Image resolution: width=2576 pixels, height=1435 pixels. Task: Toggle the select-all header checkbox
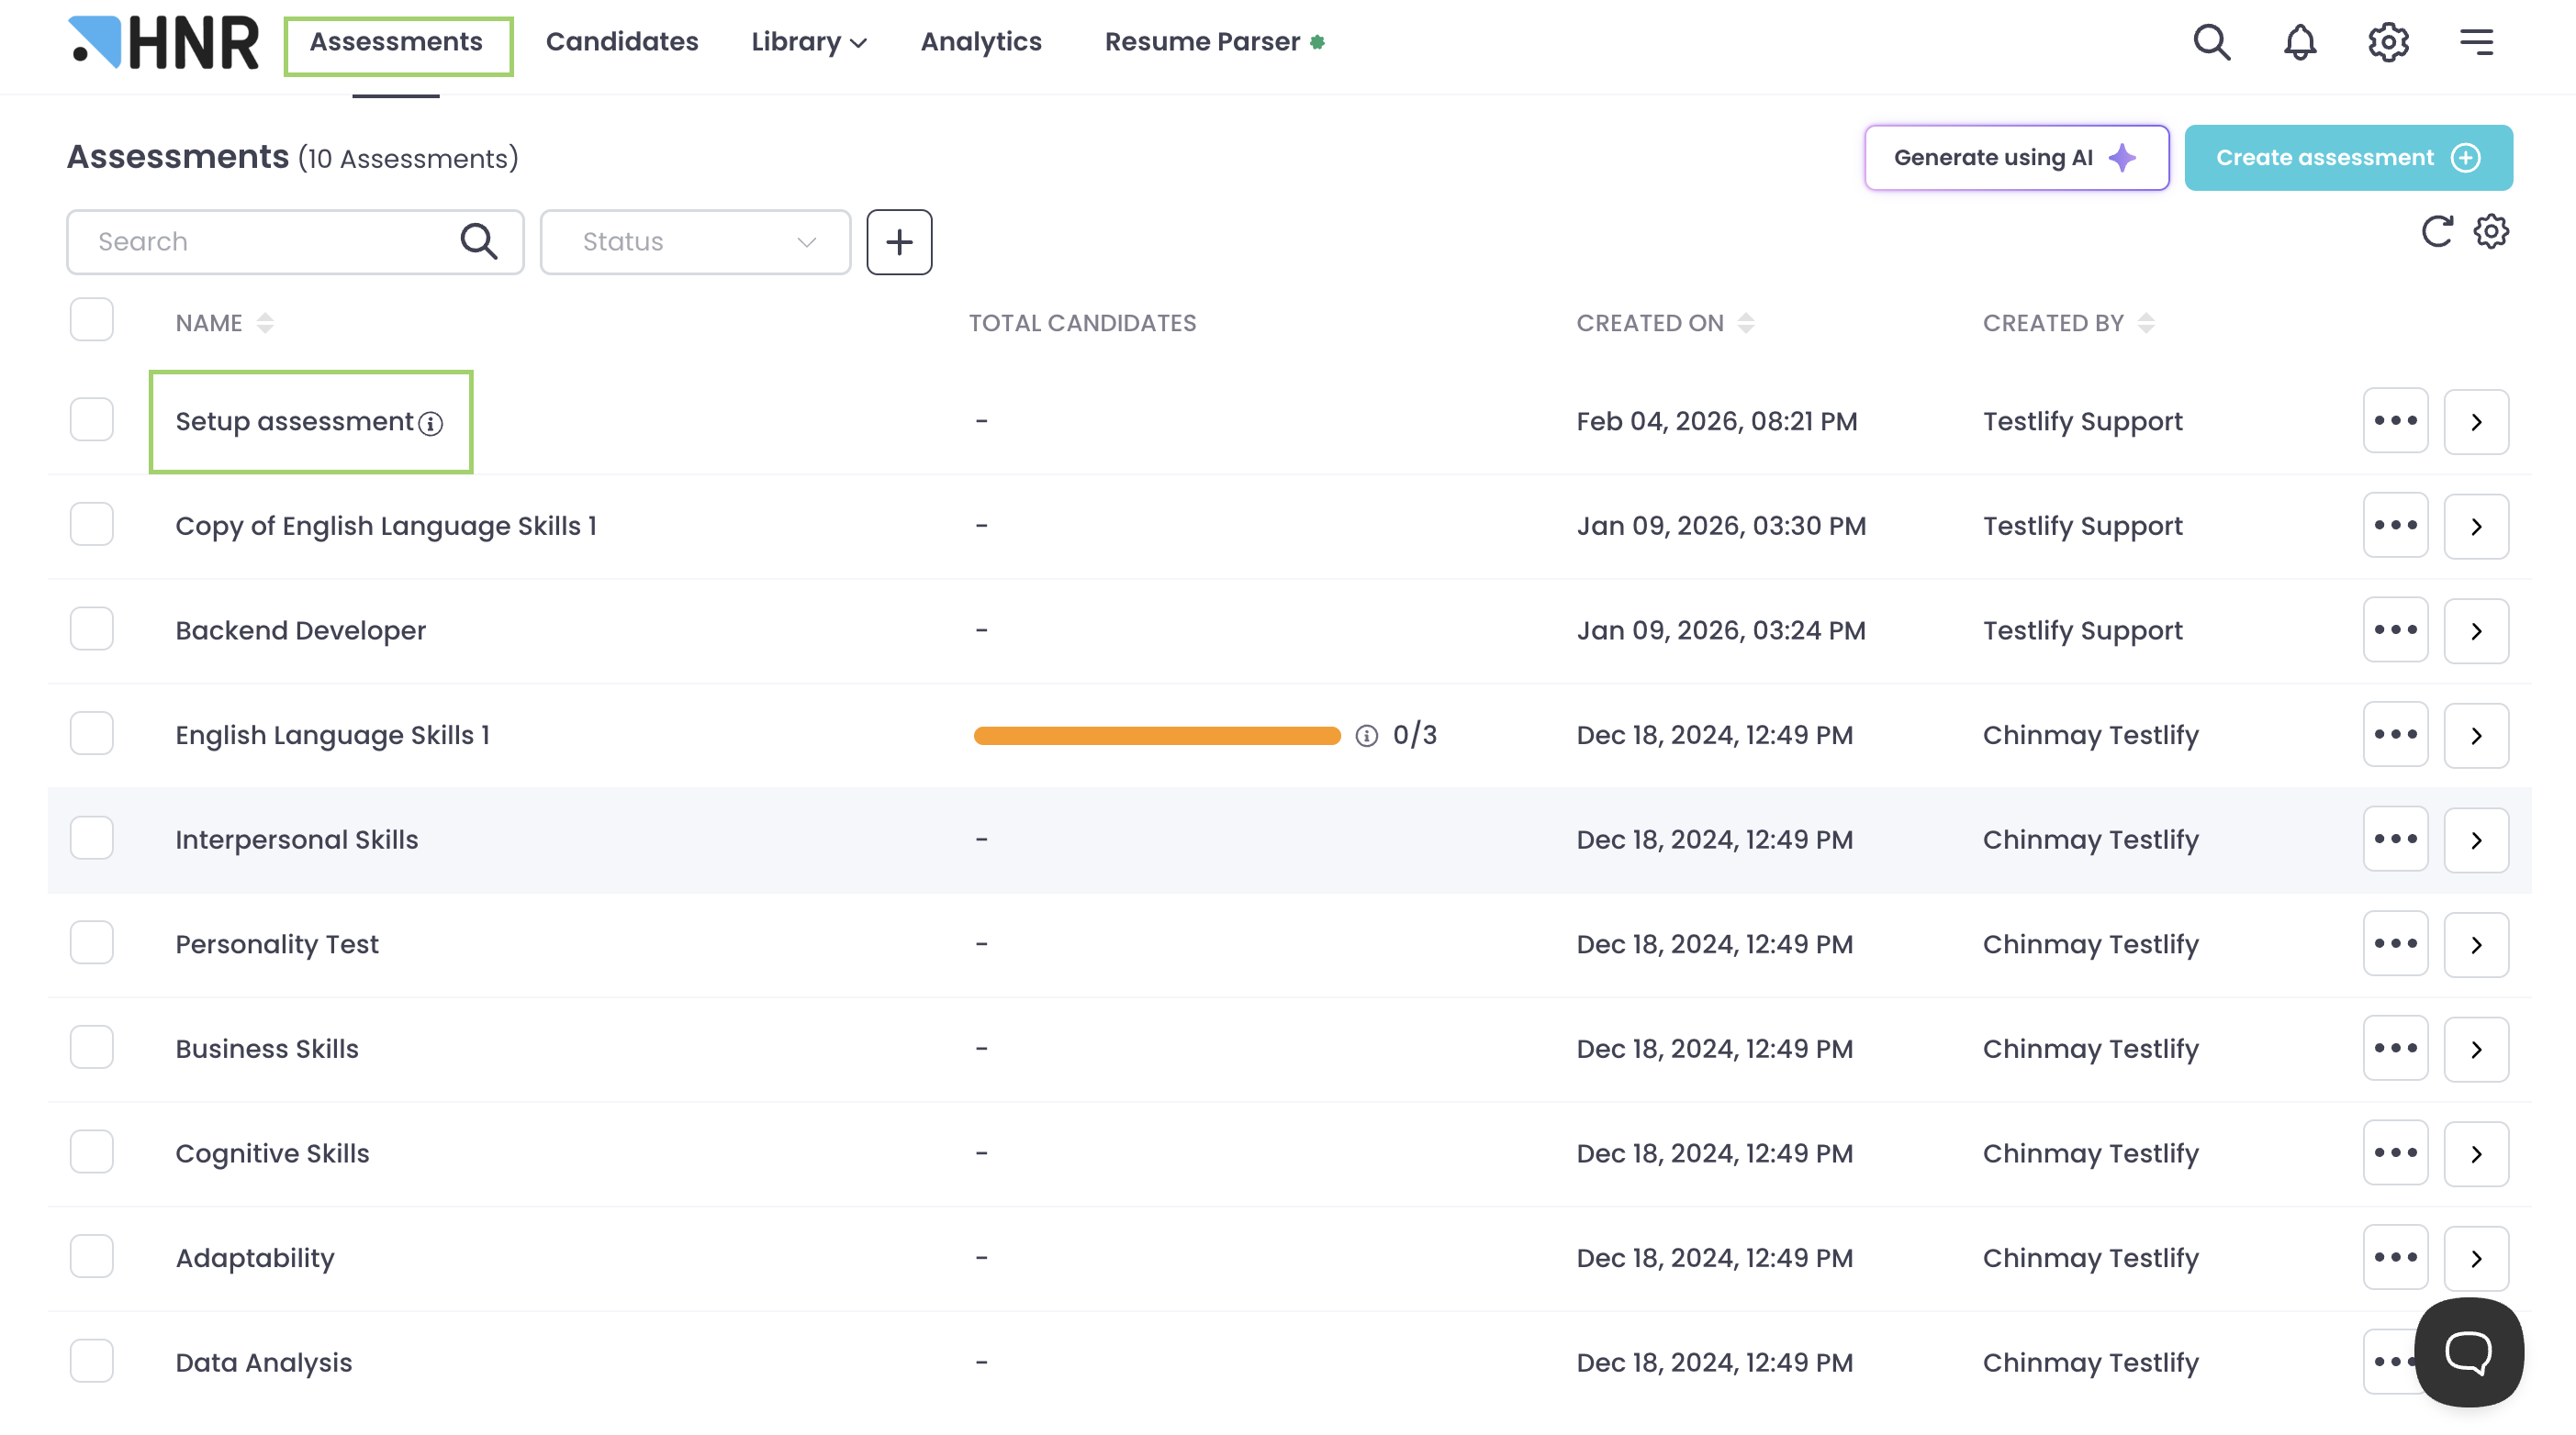pos(92,320)
